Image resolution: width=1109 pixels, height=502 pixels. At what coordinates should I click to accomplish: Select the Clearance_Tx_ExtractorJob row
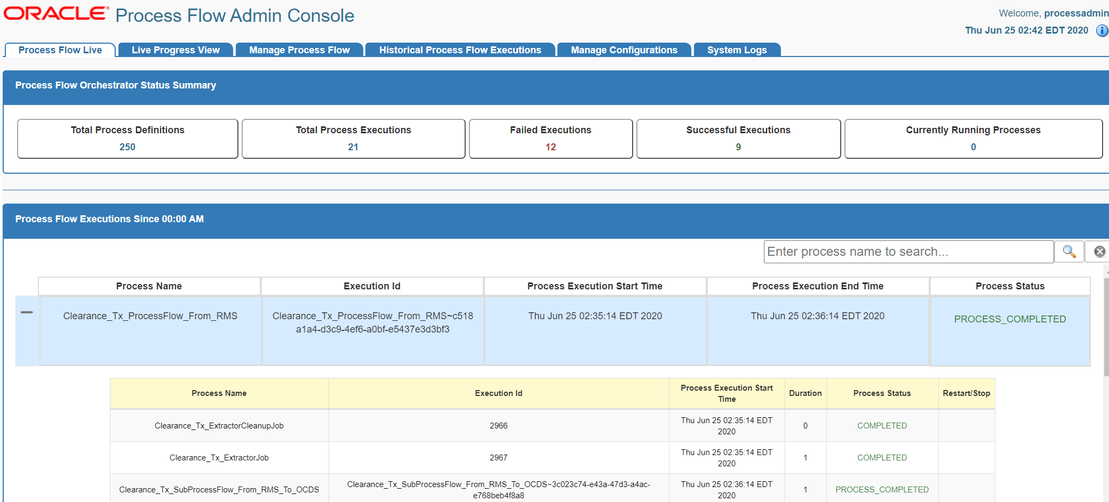(219, 457)
